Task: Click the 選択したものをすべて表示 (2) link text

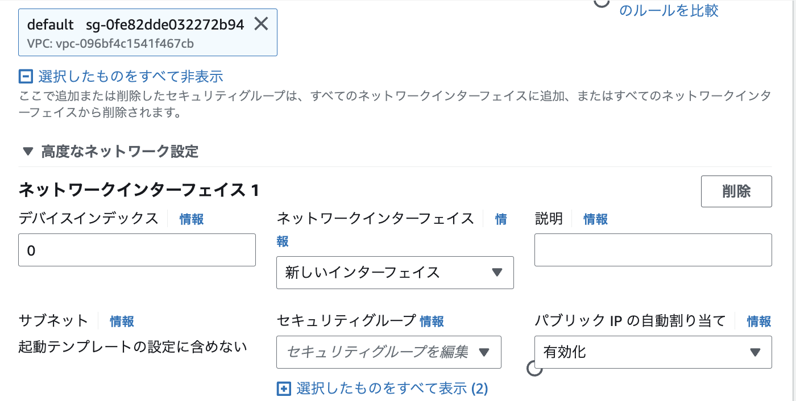Action: (x=392, y=389)
